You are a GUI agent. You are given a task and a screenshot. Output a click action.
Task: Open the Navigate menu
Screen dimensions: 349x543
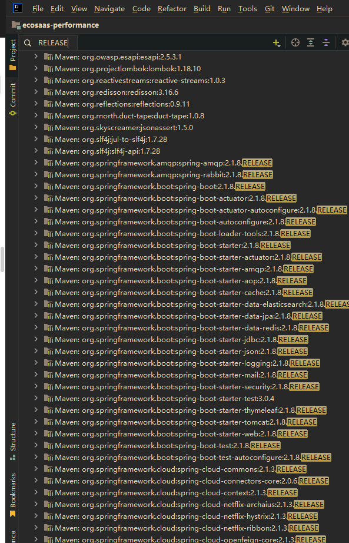[x=109, y=9]
